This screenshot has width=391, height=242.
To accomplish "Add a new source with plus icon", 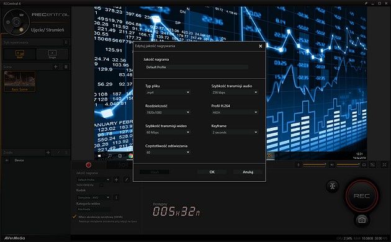I will pos(48,152).
